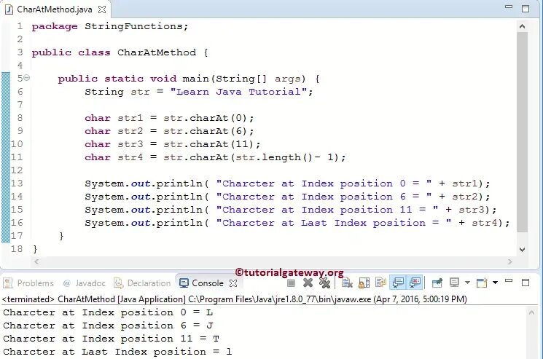This screenshot has height=359, width=543.
Task: Click the editor horizontal scroll right arrow
Action: (509, 262)
